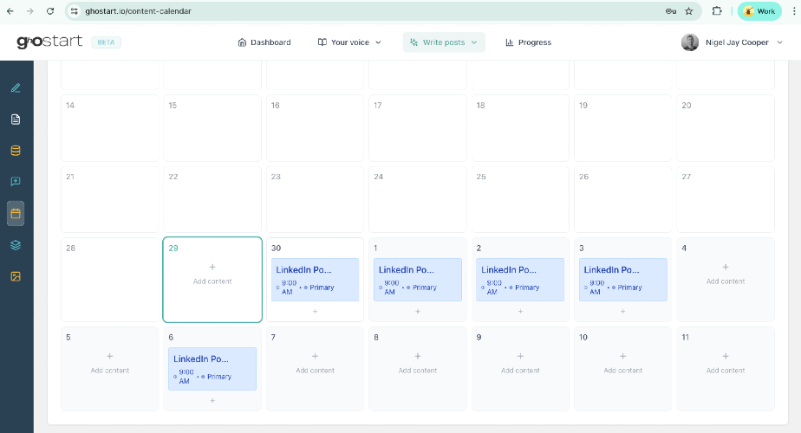Select the day 22 calendar cell

pyautogui.click(x=212, y=200)
